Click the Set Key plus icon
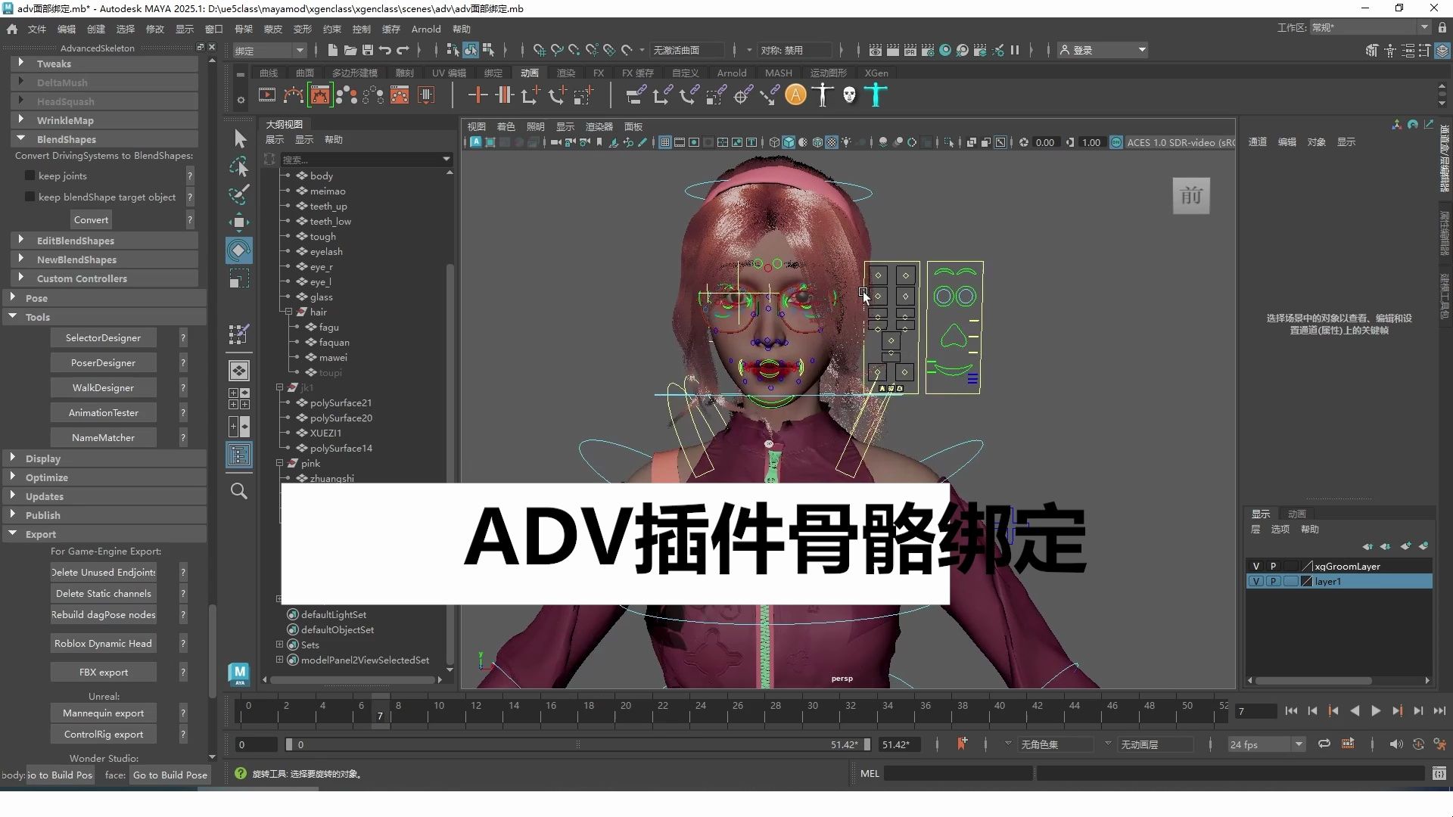 [x=478, y=95]
